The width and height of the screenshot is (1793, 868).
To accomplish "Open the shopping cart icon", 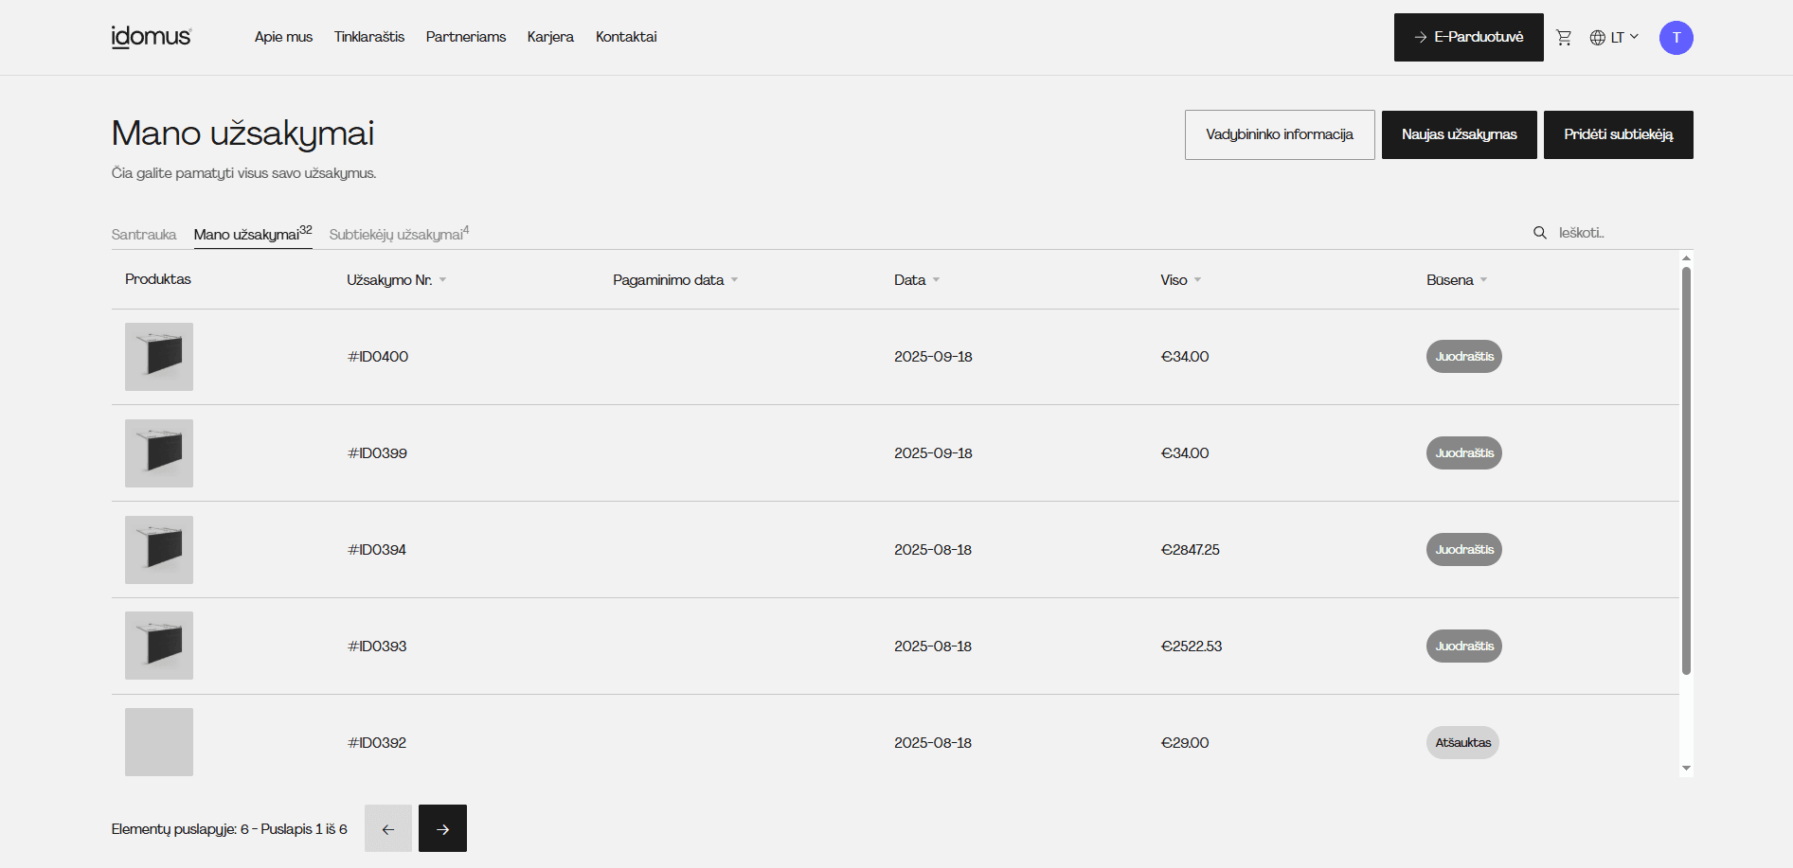I will pos(1564,38).
